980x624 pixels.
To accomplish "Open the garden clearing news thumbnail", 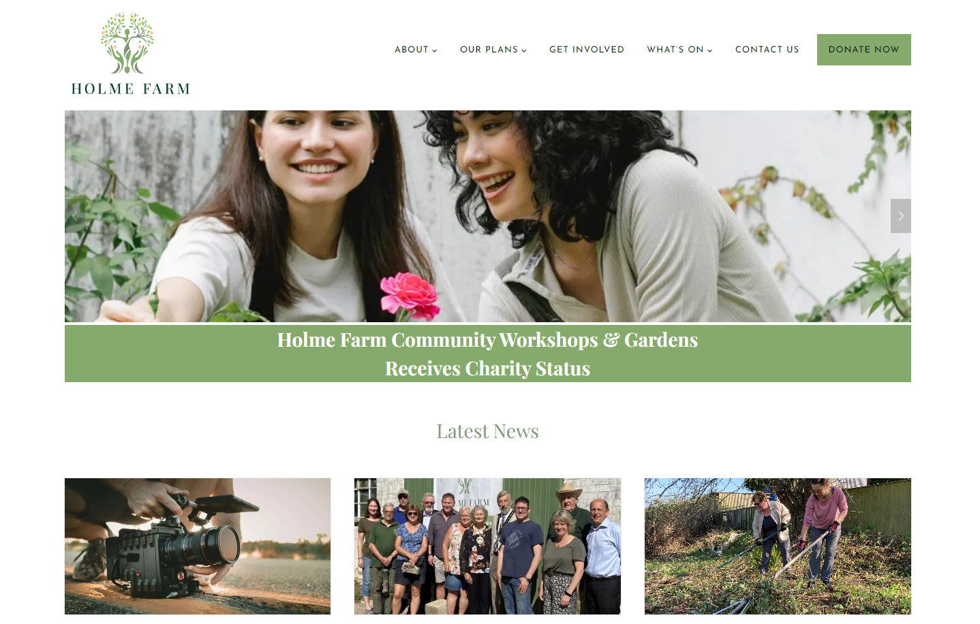I will point(778,546).
